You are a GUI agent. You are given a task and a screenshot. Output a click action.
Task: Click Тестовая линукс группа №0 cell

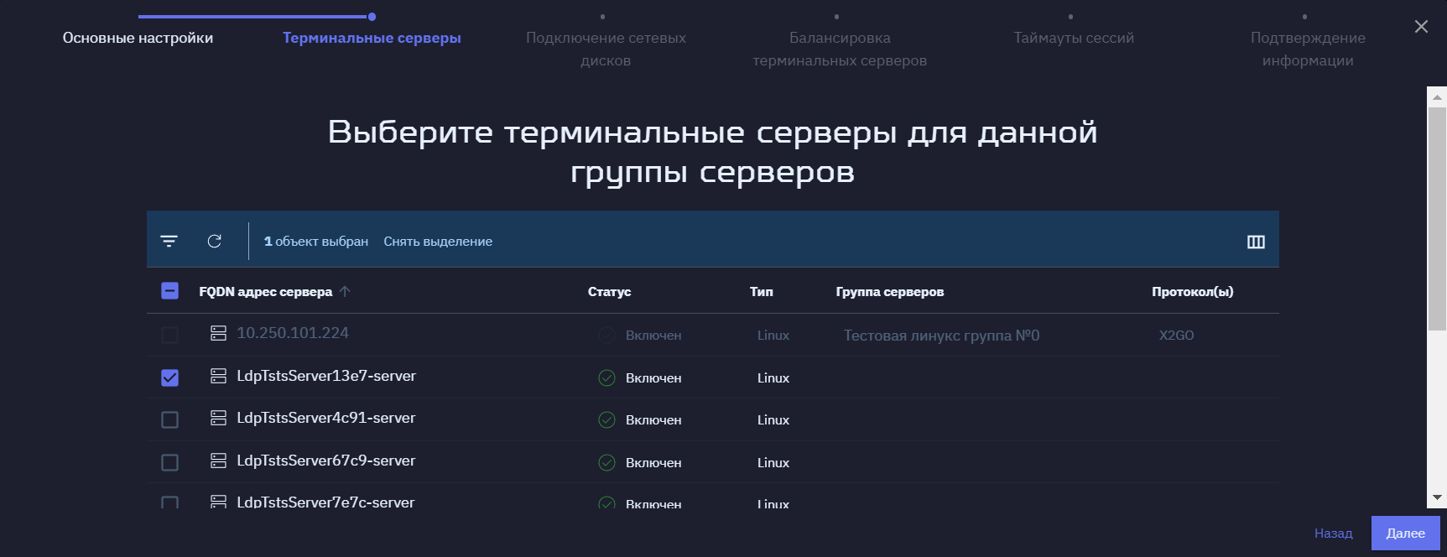[x=941, y=336]
